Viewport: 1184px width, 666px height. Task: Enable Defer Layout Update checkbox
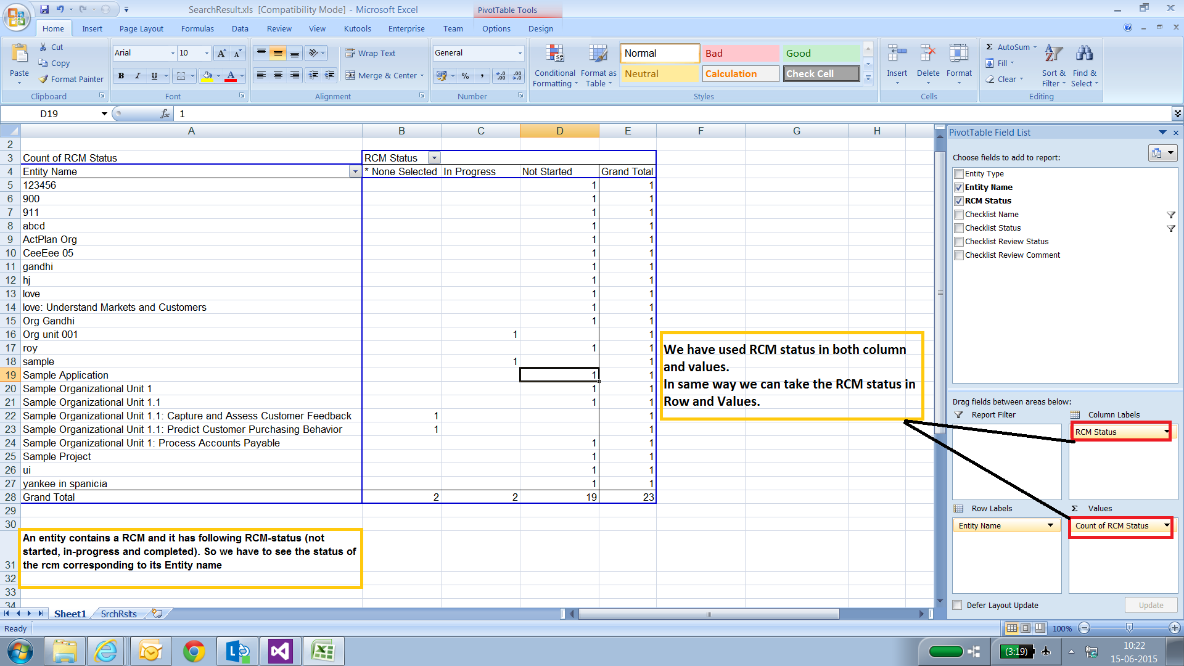pyautogui.click(x=958, y=605)
